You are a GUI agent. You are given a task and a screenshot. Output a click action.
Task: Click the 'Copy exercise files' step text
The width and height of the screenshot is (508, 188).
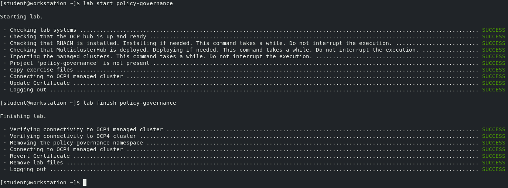click(41, 70)
